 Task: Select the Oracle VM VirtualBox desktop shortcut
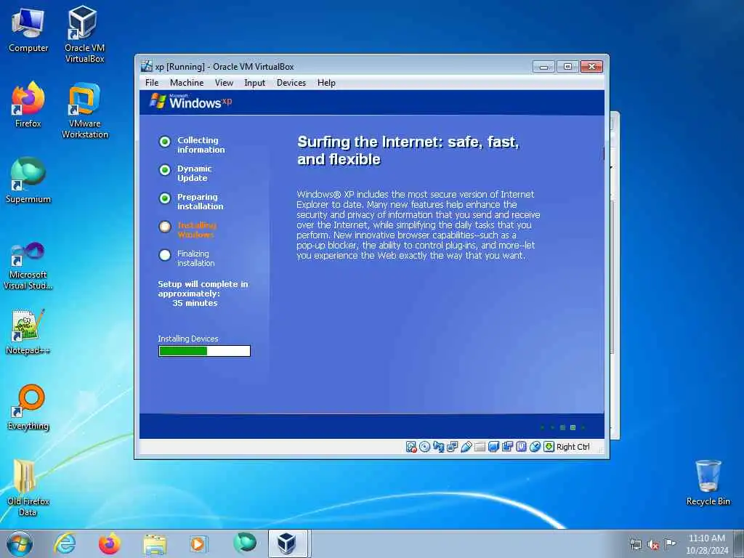pos(84,35)
